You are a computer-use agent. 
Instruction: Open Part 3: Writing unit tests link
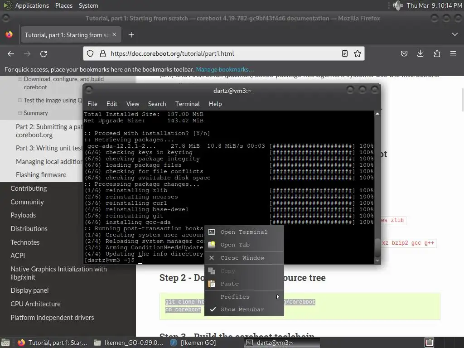coord(49,148)
